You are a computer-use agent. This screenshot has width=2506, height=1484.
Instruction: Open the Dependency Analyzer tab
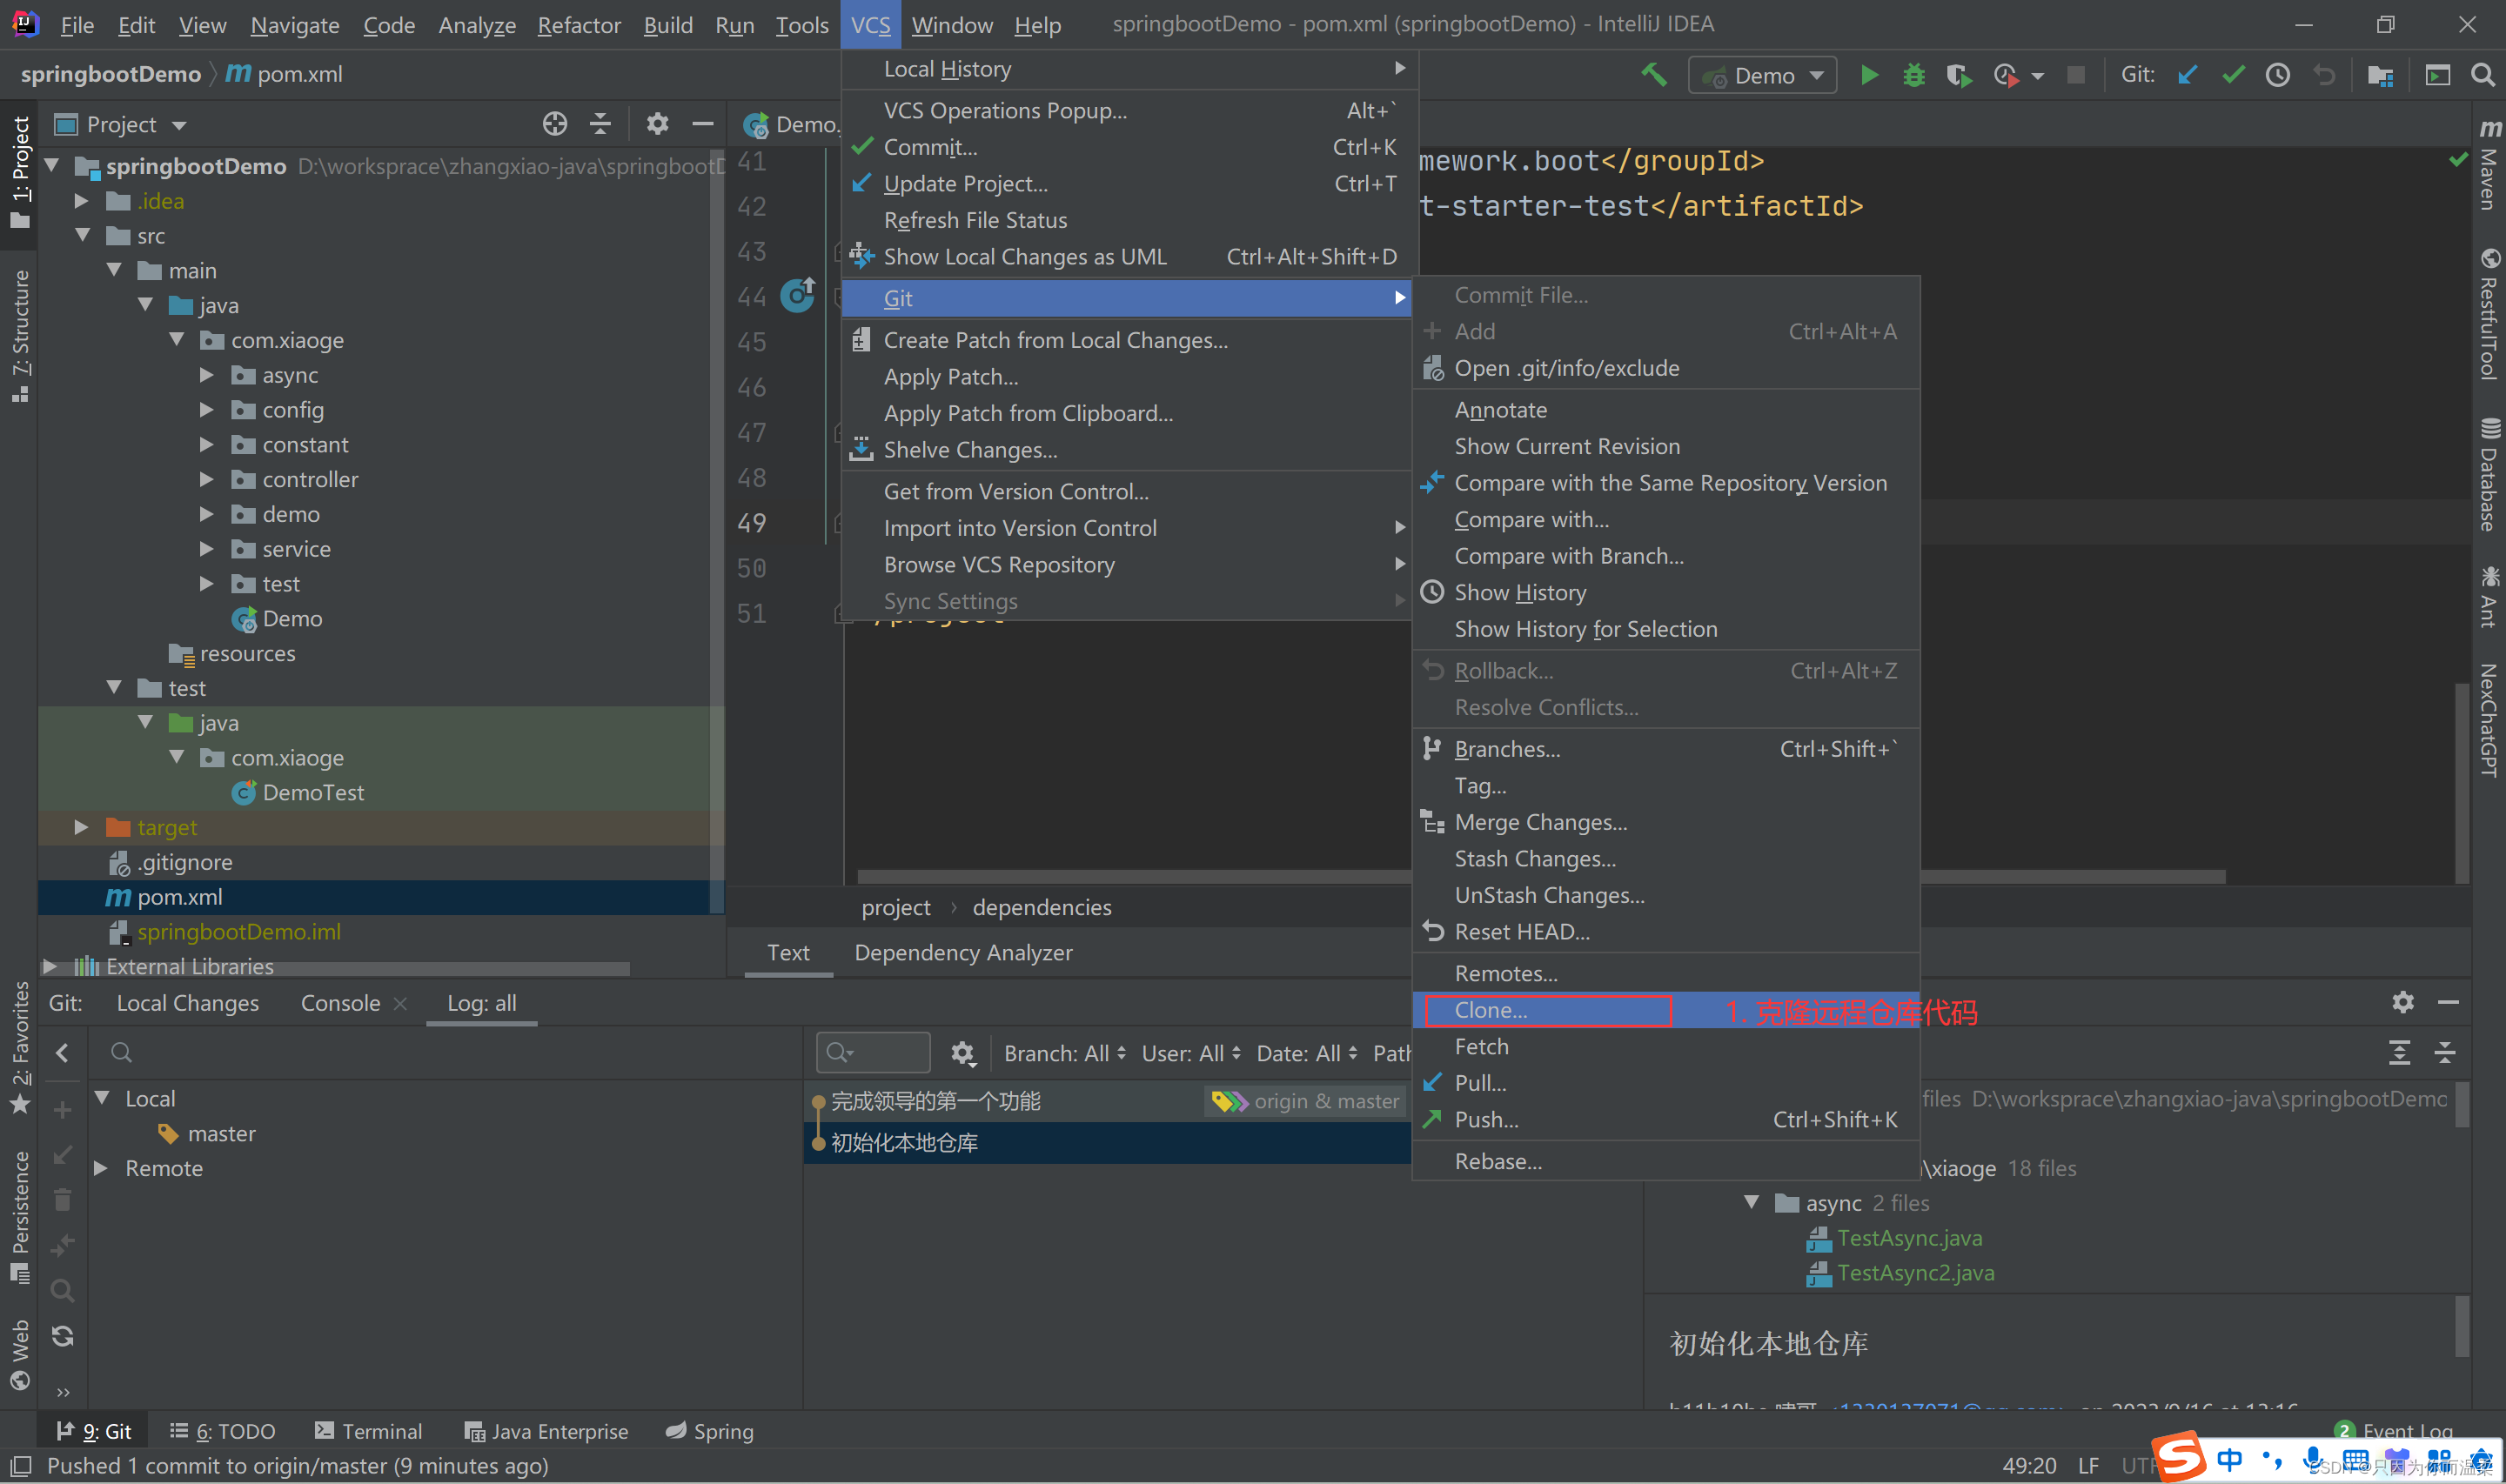962,952
